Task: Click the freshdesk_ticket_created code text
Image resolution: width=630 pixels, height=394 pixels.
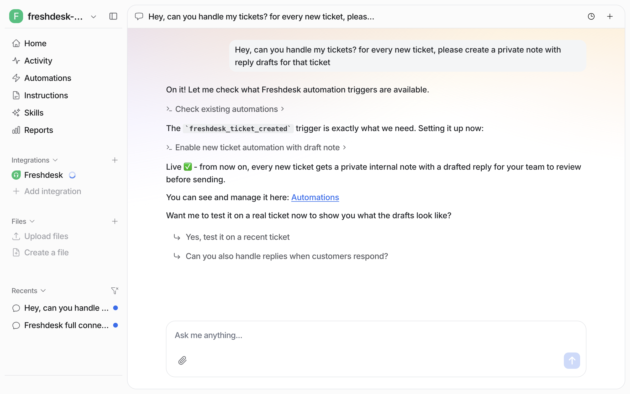Action: click(238, 128)
